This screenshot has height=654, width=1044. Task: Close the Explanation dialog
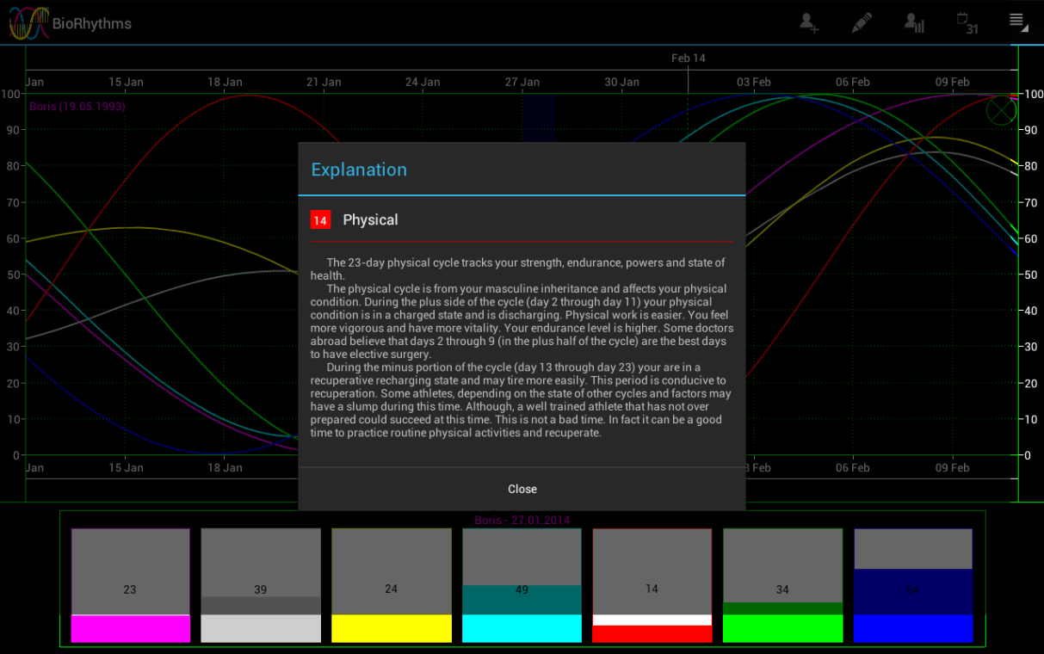(522, 489)
